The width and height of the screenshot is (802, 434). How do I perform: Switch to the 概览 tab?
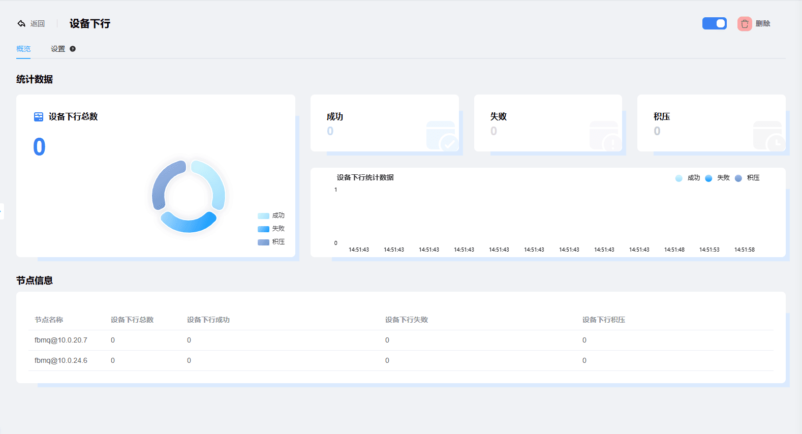tap(23, 49)
